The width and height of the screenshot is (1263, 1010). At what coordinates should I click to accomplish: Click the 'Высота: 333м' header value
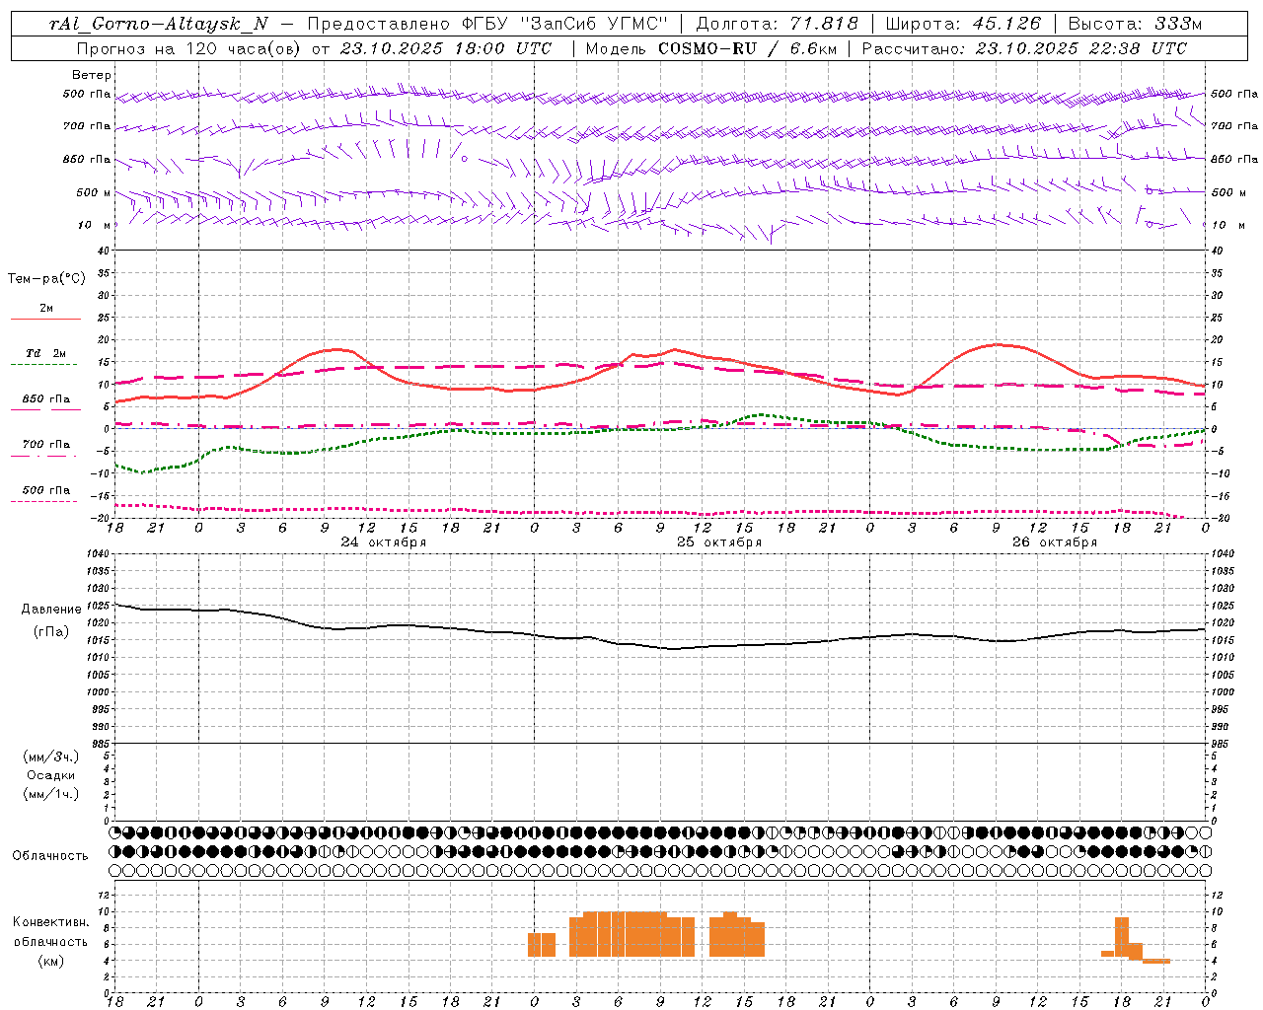1135,24
